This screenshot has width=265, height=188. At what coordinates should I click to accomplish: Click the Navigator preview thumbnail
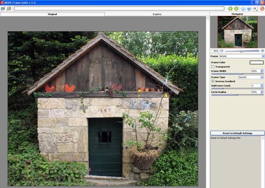[238, 32]
